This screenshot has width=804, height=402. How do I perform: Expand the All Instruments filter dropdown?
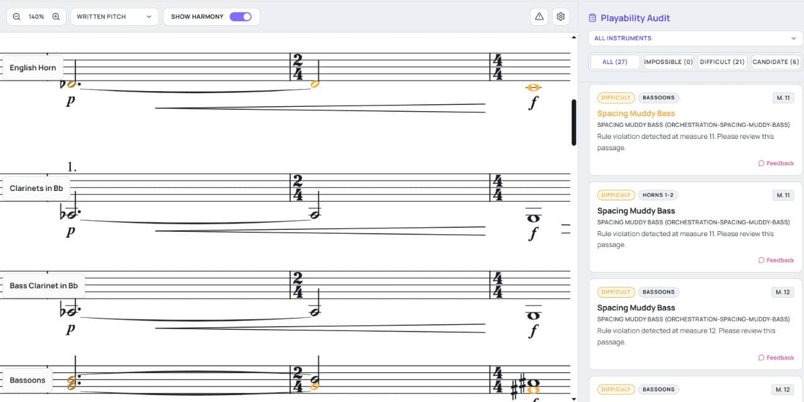click(695, 38)
